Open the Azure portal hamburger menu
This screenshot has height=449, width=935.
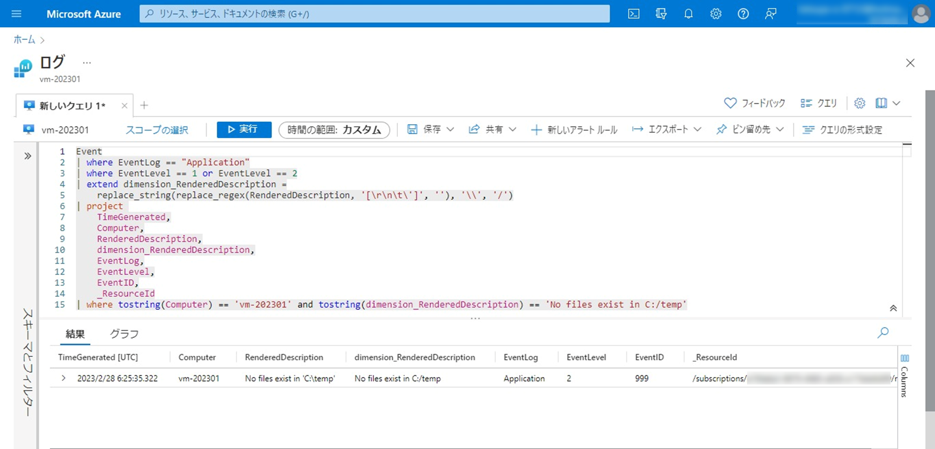pos(16,14)
